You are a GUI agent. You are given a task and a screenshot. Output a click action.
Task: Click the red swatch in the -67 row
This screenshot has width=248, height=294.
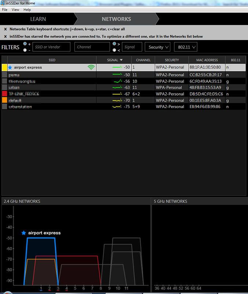pyautogui.click(x=4, y=94)
